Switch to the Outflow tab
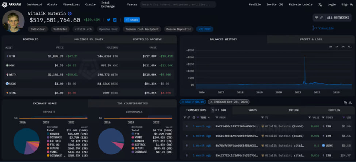 (x=334, y=110)
